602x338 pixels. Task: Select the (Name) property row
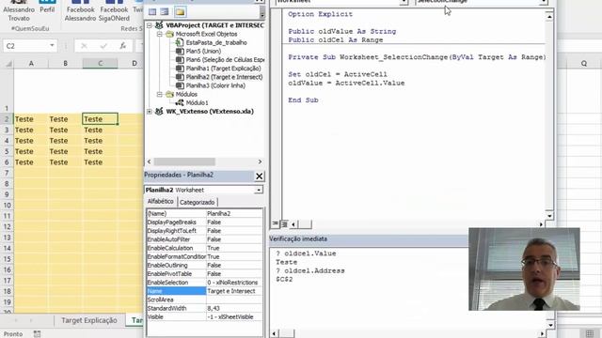point(205,214)
